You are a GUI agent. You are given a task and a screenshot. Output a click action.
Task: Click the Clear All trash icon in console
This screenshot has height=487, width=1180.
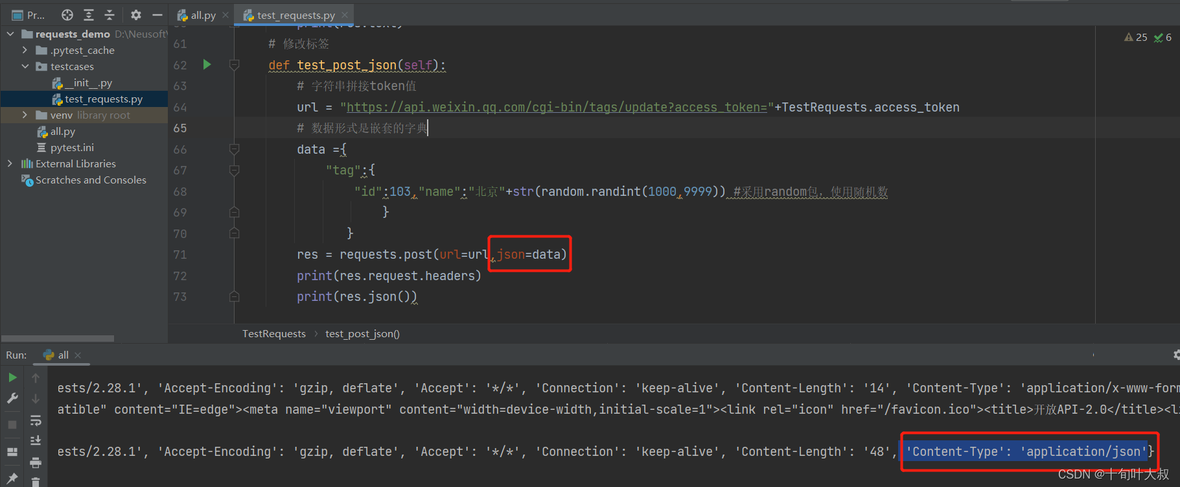tap(36, 482)
